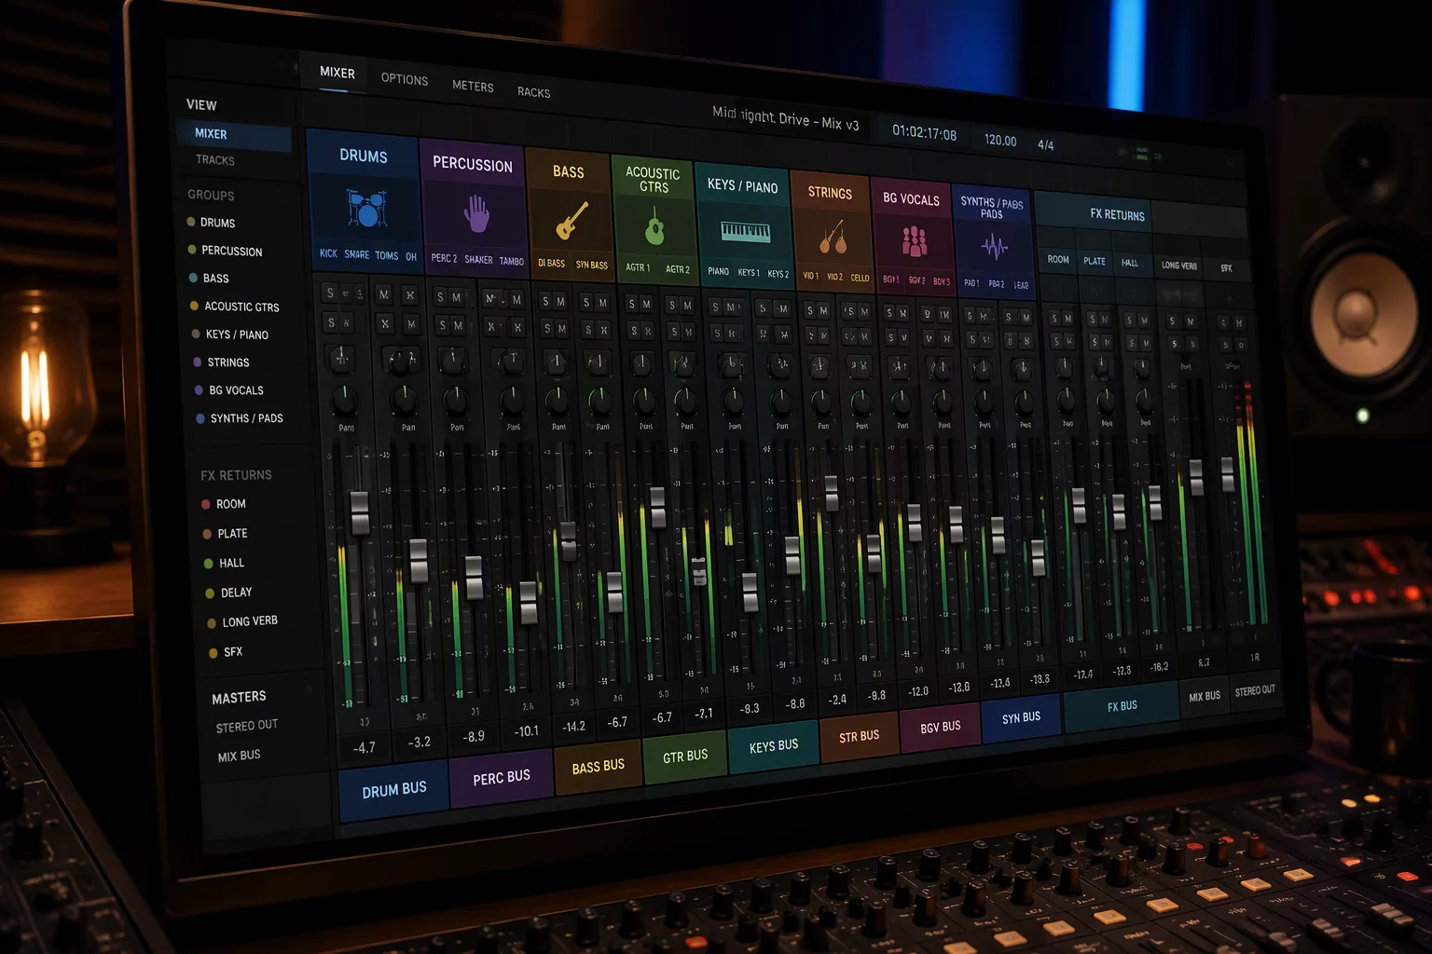Image resolution: width=1432 pixels, height=954 pixels.
Task: Click the fader handle on the -10.1 strip
Action: tap(529, 602)
